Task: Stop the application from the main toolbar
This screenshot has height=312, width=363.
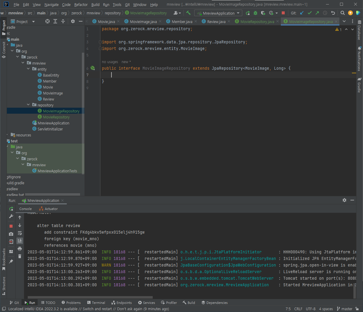Action: (x=283, y=13)
